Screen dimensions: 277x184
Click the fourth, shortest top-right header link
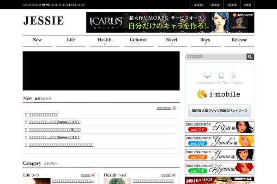click(247, 5)
